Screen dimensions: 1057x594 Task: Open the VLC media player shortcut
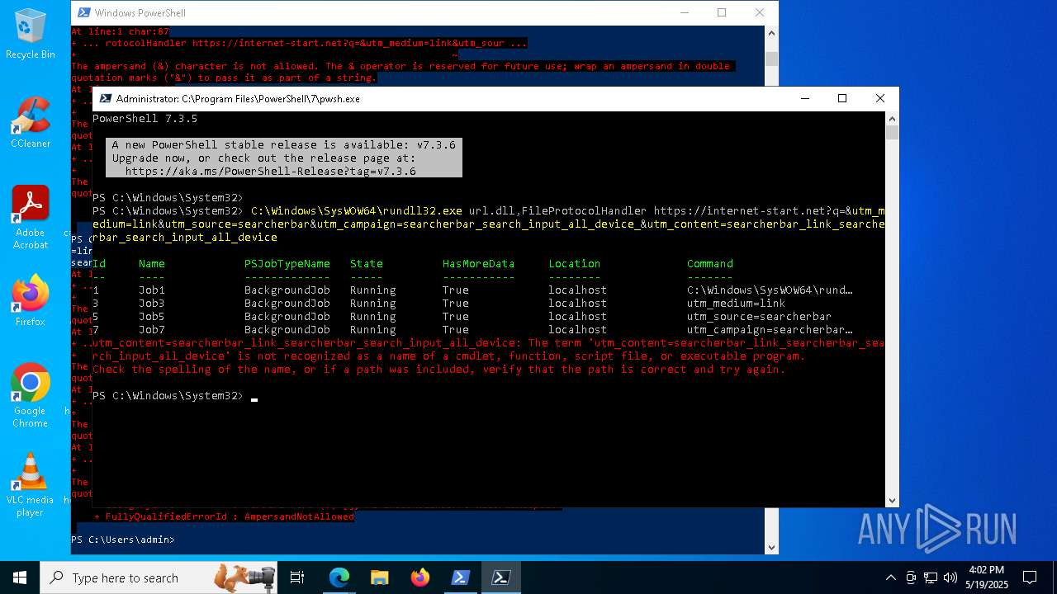(x=31, y=485)
